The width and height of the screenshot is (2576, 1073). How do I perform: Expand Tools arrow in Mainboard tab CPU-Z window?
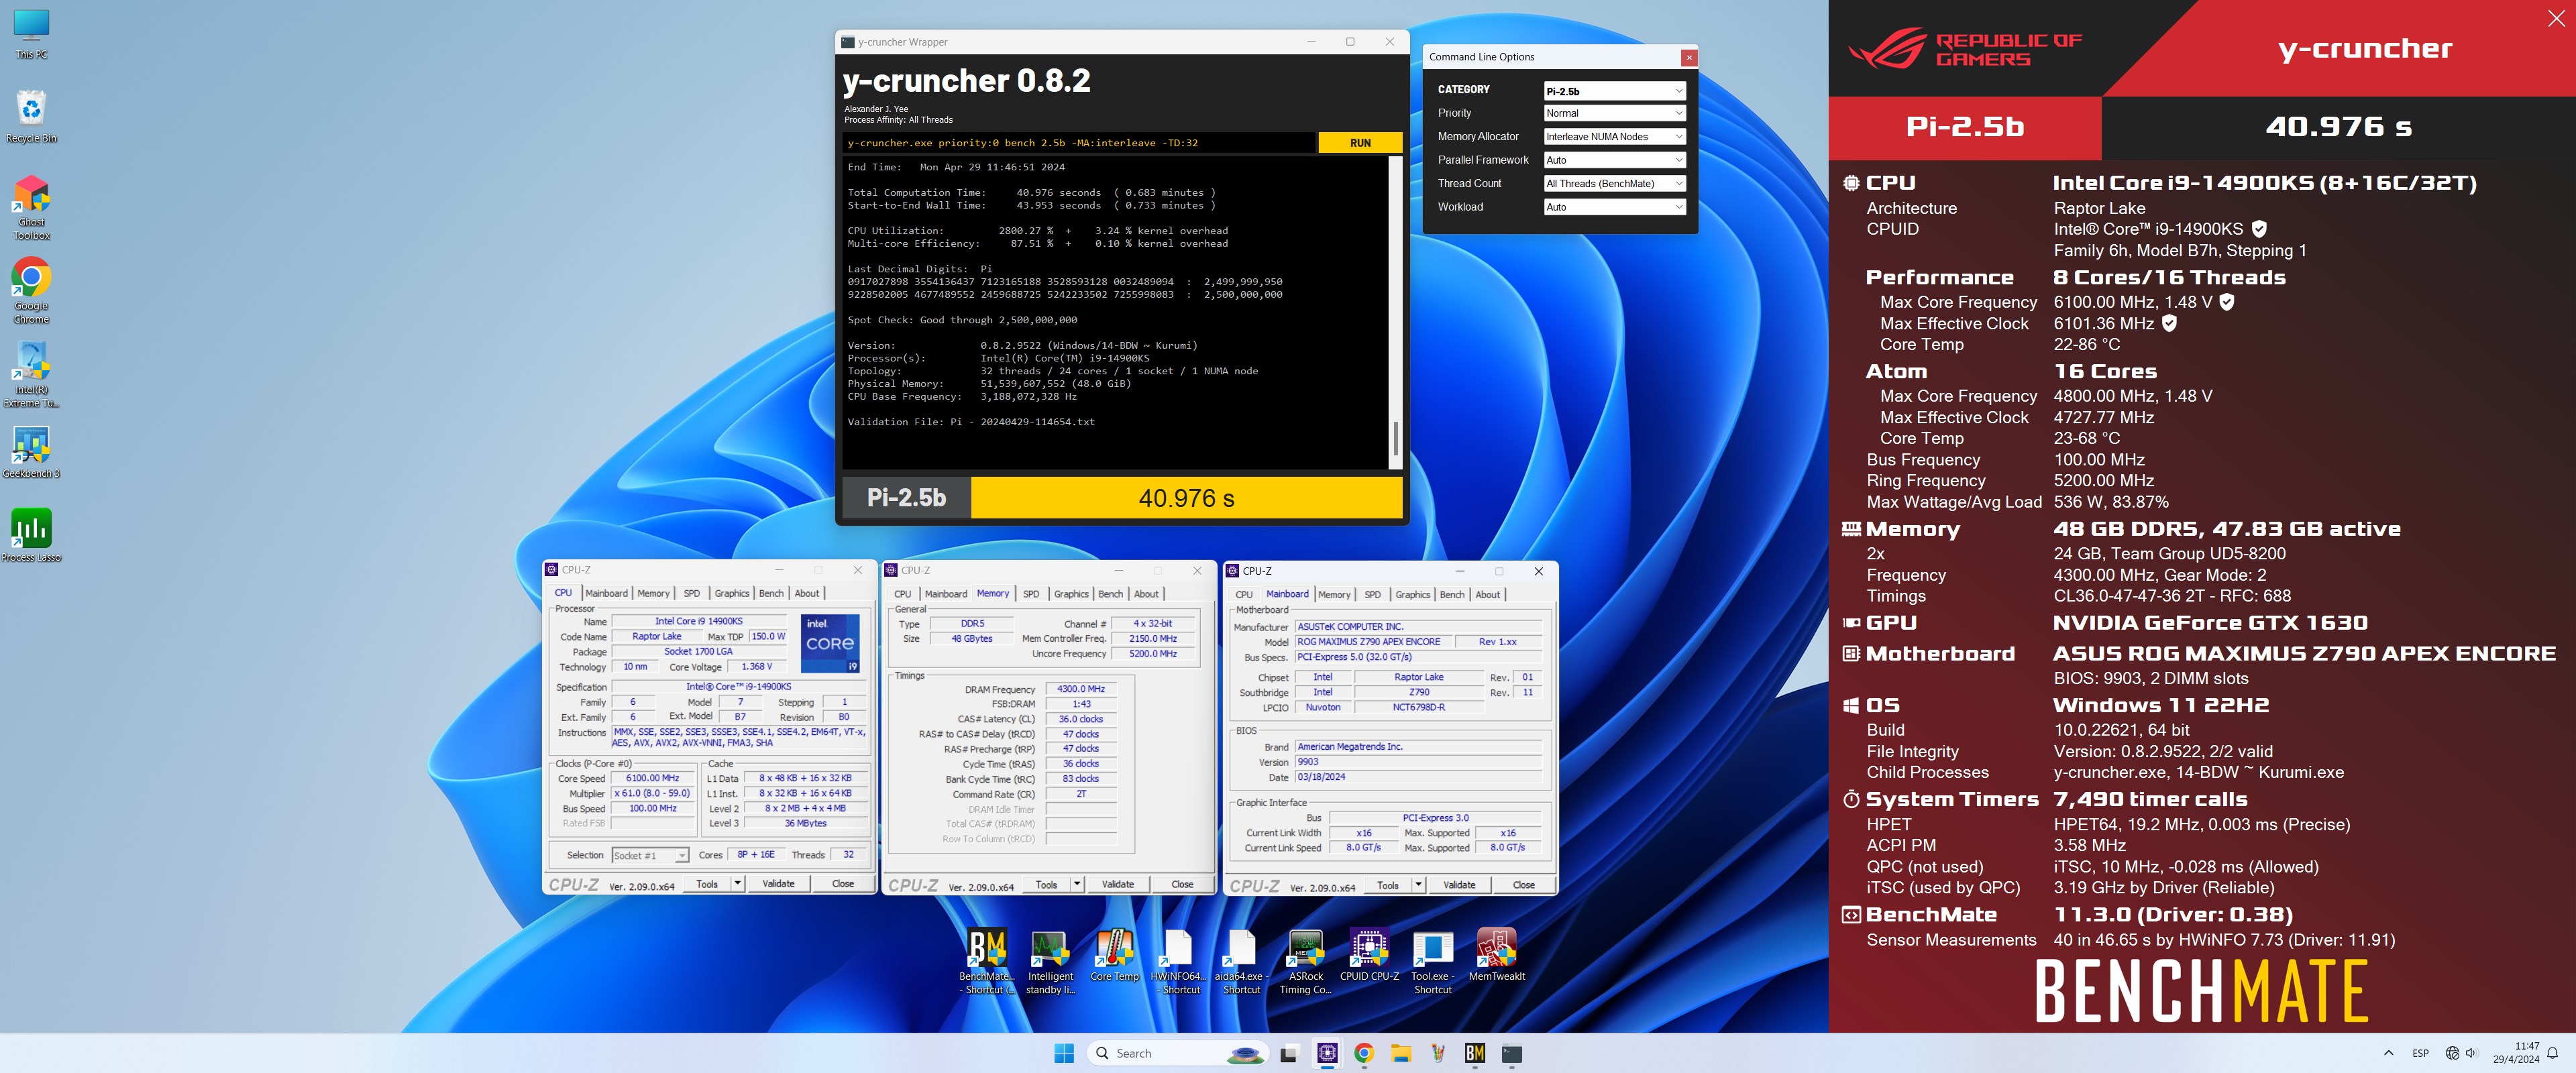pyautogui.click(x=1418, y=885)
